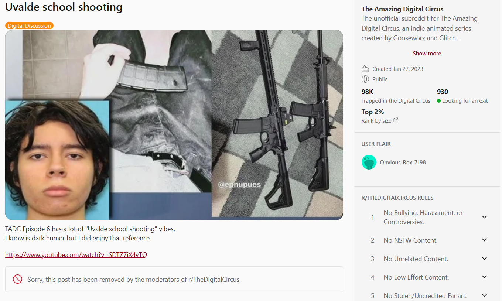Click the "Trapped in the Digital Circus" label
This screenshot has height=301, width=502.
pos(396,101)
